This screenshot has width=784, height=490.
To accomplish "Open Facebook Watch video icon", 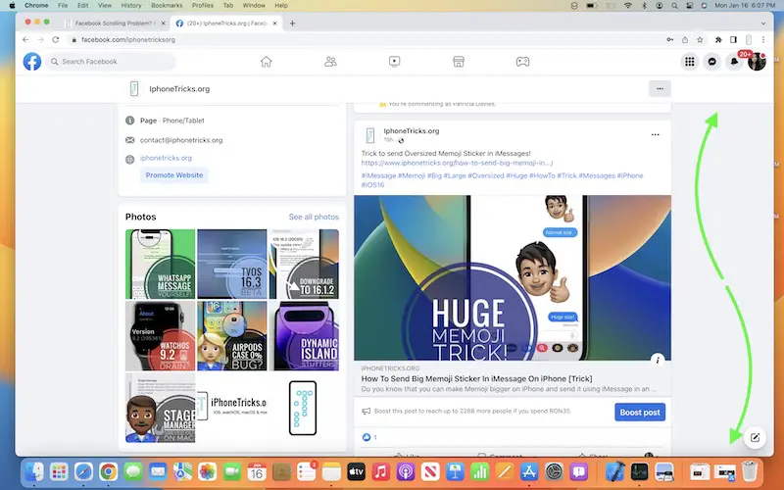I will pos(394,62).
